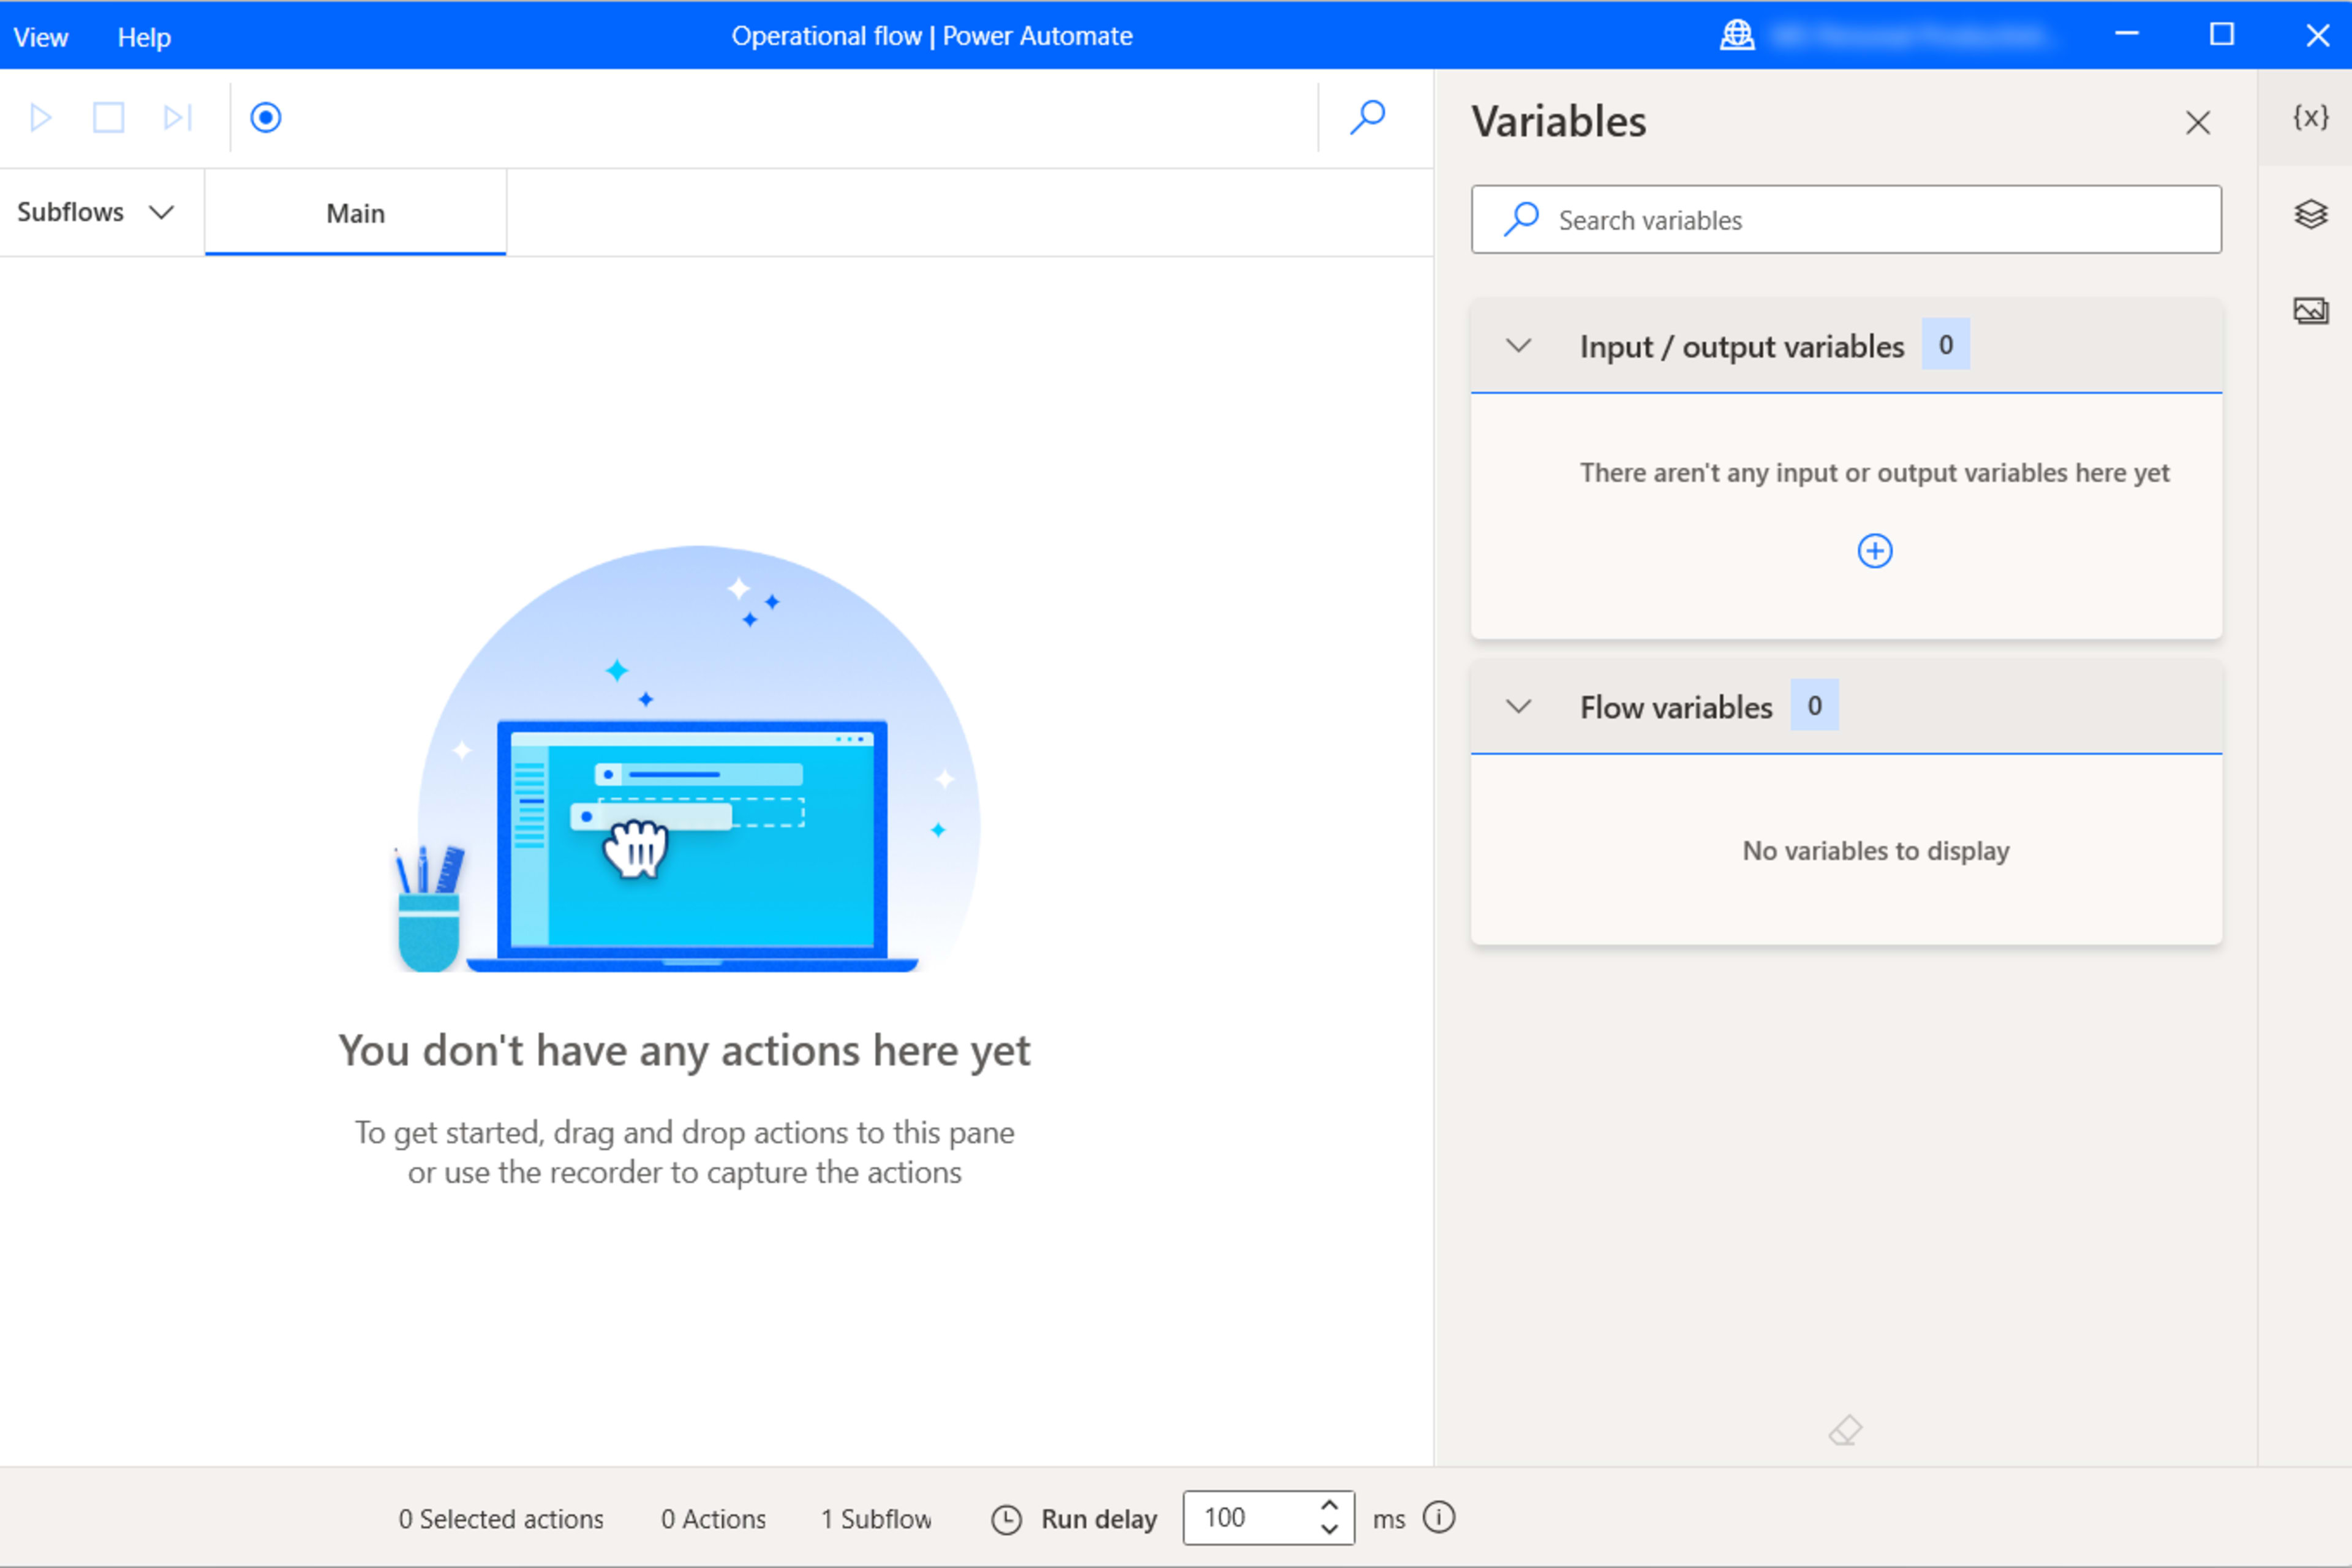The width and height of the screenshot is (2352, 1568).
Task: Increase the run delay value
Action: (1329, 1505)
